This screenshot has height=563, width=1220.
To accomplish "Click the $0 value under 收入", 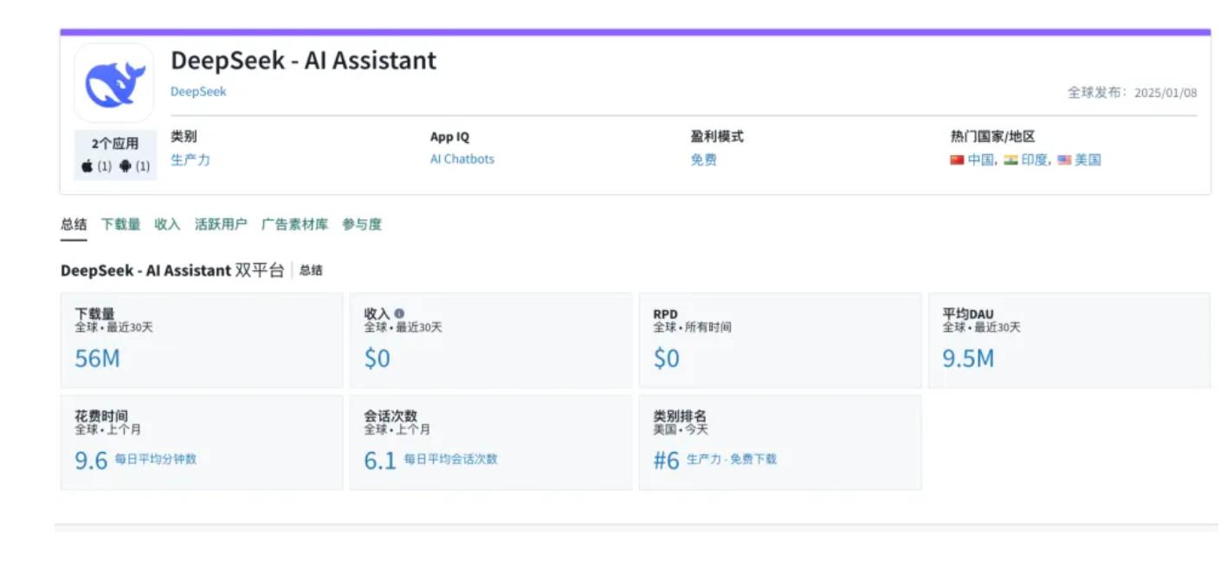I will tap(377, 359).
